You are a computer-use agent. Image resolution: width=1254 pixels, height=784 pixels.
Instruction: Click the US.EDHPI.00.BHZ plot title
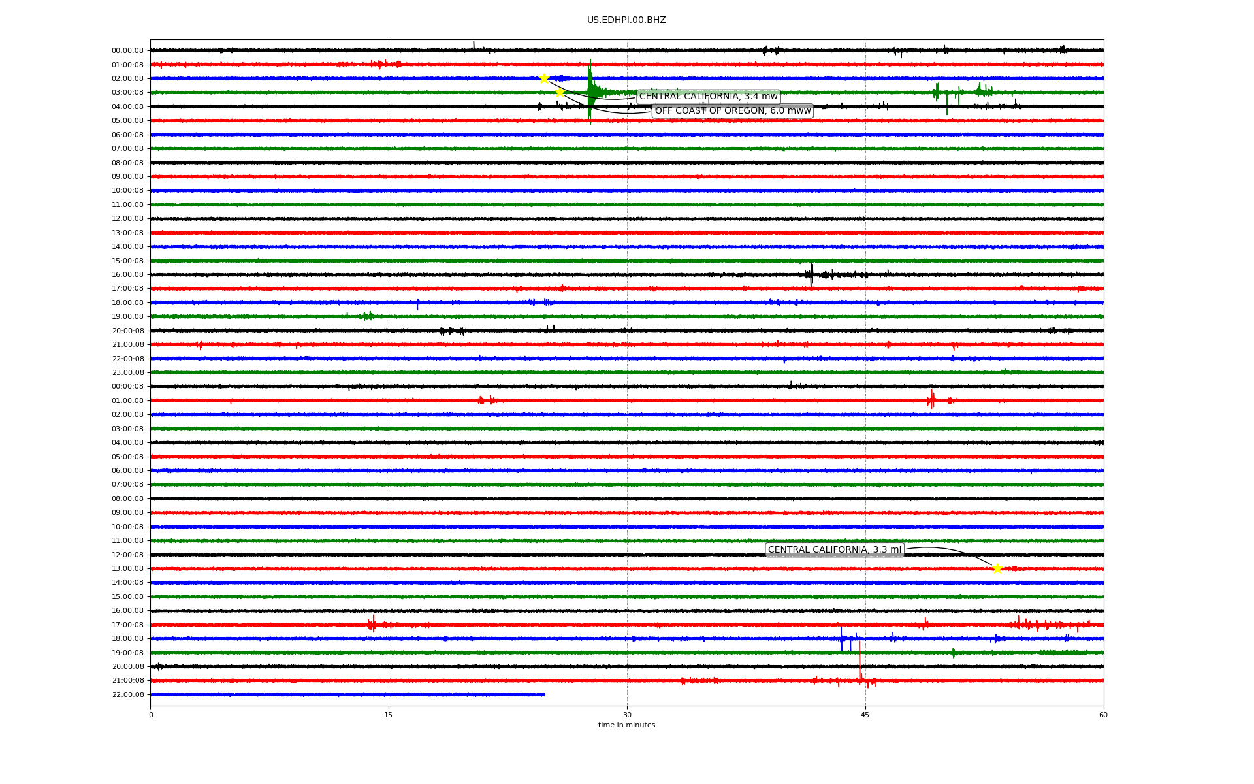pyautogui.click(x=626, y=20)
